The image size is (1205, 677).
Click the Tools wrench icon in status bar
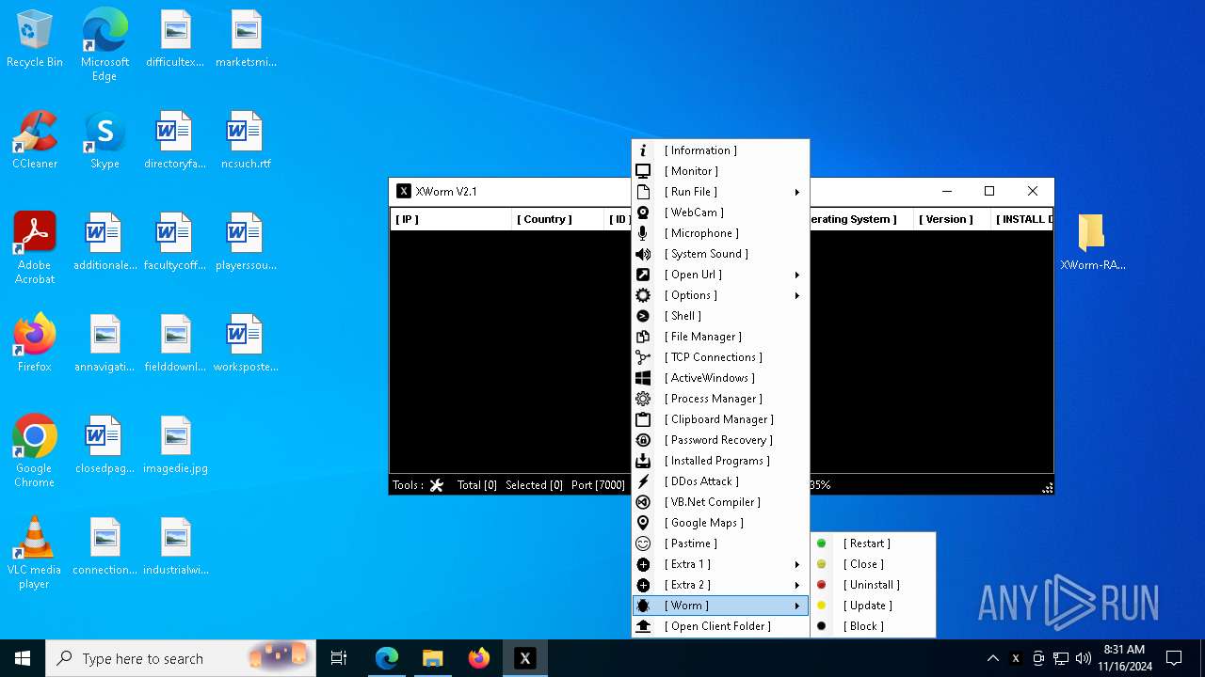pyautogui.click(x=437, y=485)
